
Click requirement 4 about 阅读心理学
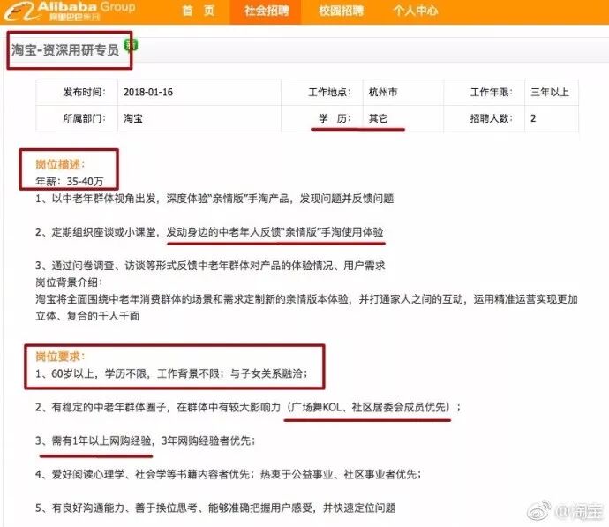[x=228, y=474]
